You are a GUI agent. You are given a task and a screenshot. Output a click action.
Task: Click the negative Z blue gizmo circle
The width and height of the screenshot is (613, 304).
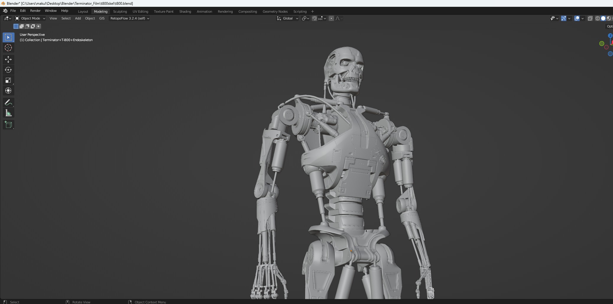click(x=610, y=54)
